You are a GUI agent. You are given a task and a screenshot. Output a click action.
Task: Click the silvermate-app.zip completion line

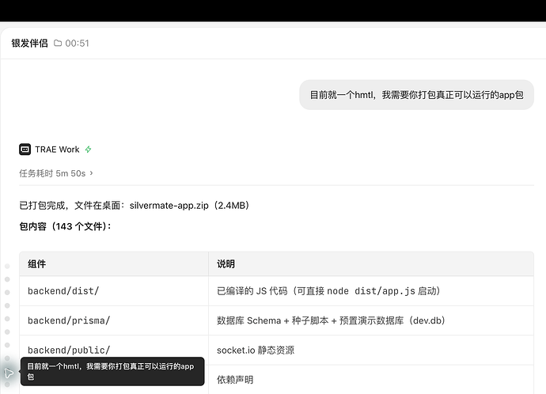click(x=134, y=206)
